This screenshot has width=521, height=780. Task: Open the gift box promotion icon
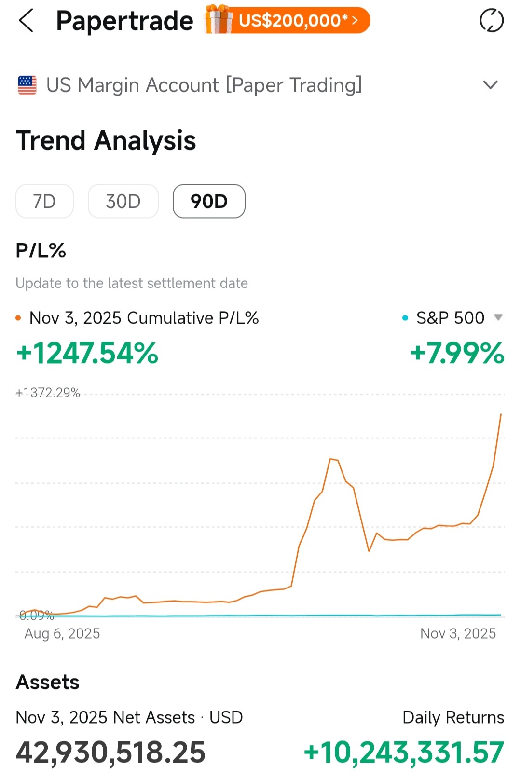tap(218, 20)
